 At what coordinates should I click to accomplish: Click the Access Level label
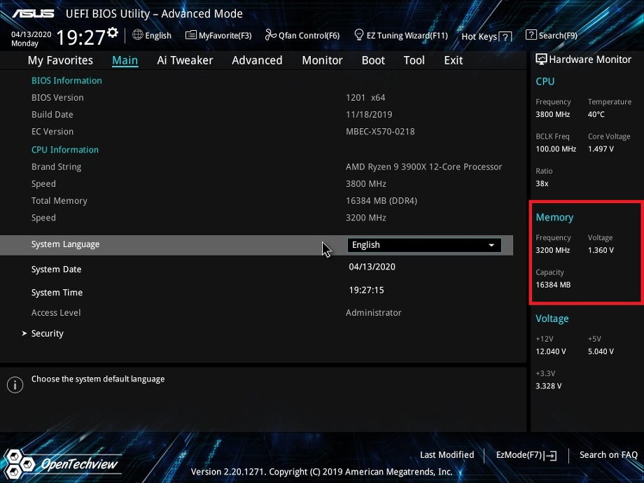pos(56,313)
